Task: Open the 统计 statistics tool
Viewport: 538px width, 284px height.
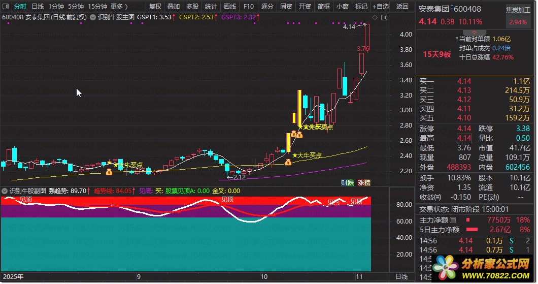Action: coord(211,6)
